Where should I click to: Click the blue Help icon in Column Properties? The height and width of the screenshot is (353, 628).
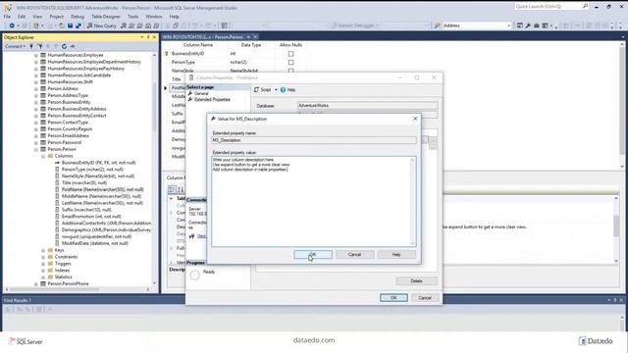coord(283,90)
